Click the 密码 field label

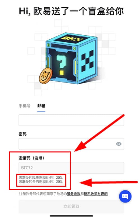(22, 134)
